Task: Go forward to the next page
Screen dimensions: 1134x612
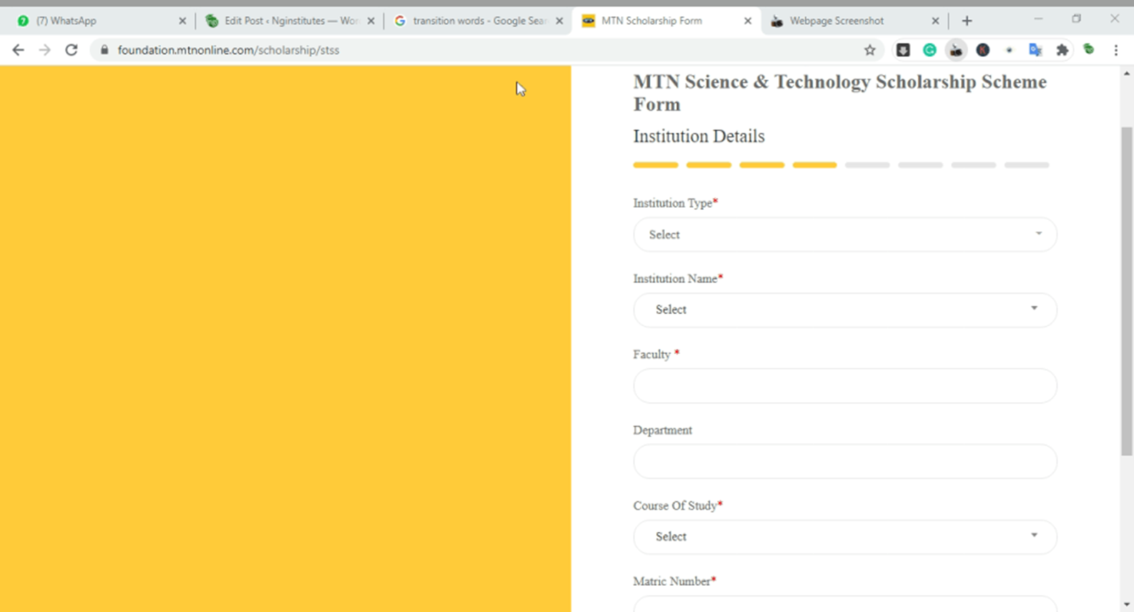Action: pos(45,50)
